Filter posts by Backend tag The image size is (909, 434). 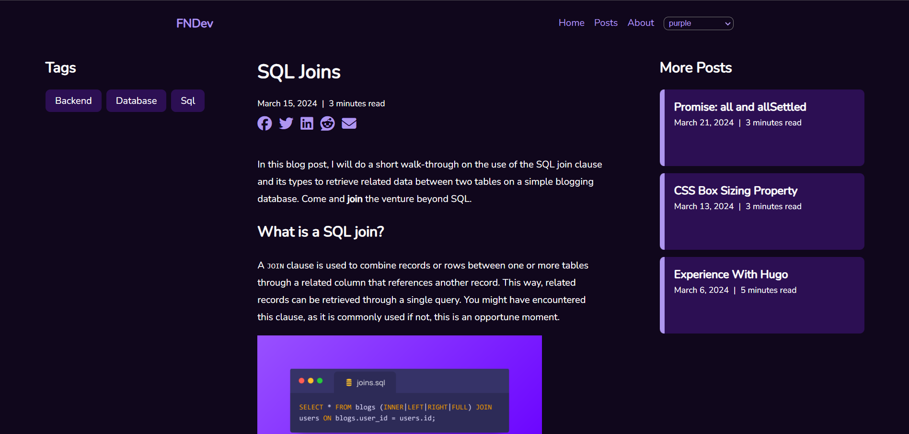73,100
